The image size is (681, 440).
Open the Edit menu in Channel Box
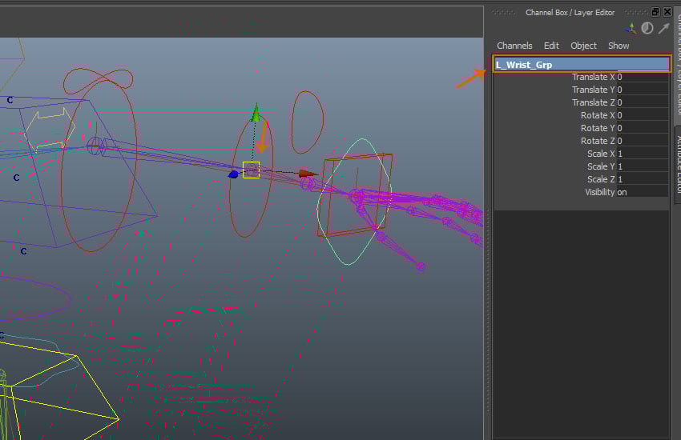[x=551, y=46]
